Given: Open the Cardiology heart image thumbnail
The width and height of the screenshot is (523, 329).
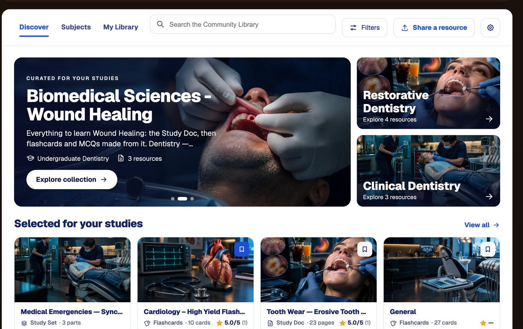Looking at the screenshot, I should click(x=195, y=270).
